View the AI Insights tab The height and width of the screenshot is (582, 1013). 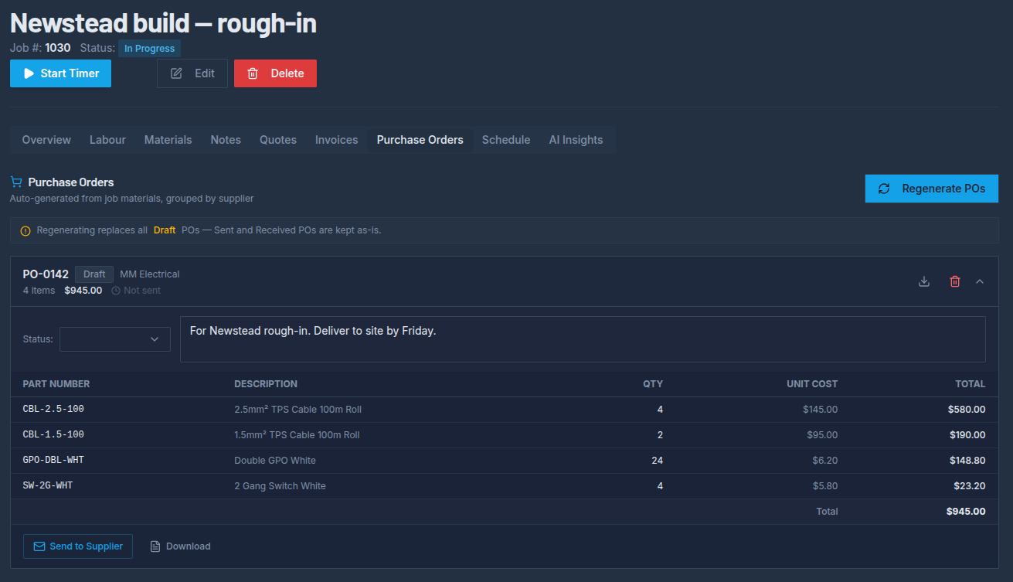click(576, 140)
